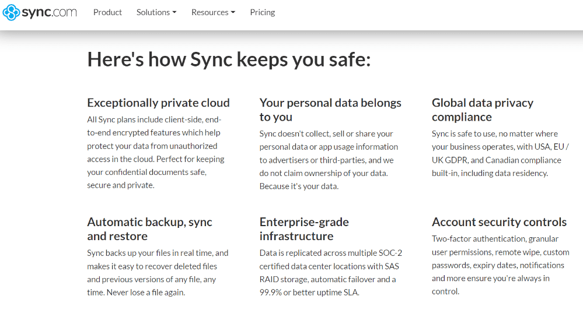Expand the Solutions dropdown
583x313 pixels.
(x=156, y=12)
